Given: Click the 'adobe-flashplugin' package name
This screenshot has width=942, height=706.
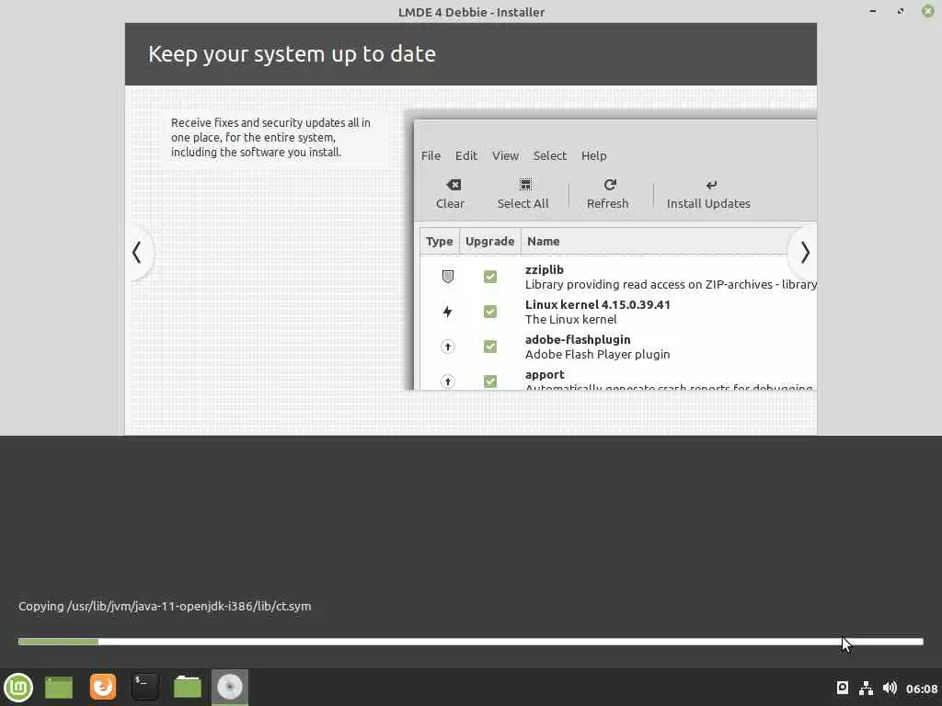Looking at the screenshot, I should pyautogui.click(x=578, y=339).
